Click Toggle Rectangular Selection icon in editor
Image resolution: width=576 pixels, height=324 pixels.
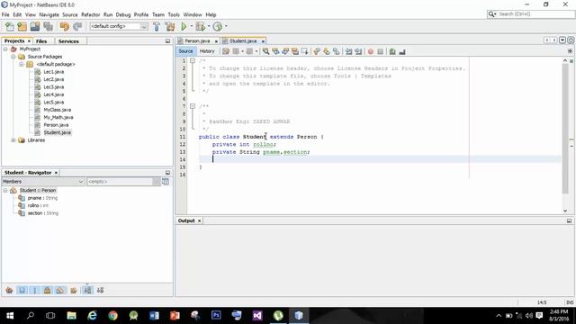(304, 51)
